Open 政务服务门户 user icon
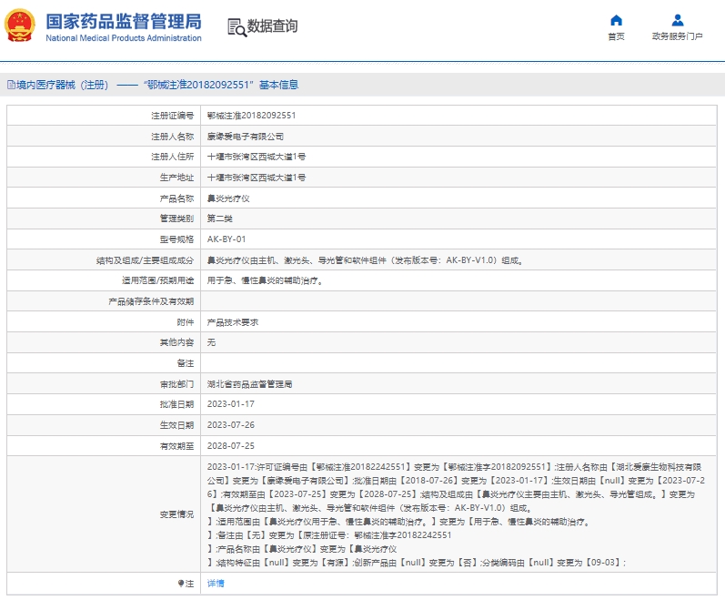725x600 pixels. (x=678, y=20)
